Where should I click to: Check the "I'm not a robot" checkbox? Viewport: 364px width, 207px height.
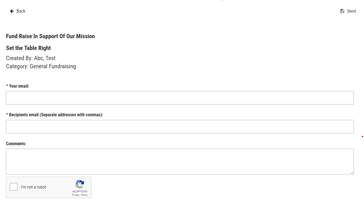pyautogui.click(x=14, y=187)
